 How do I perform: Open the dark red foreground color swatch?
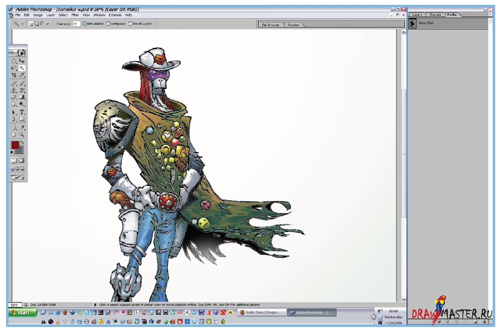[15, 145]
